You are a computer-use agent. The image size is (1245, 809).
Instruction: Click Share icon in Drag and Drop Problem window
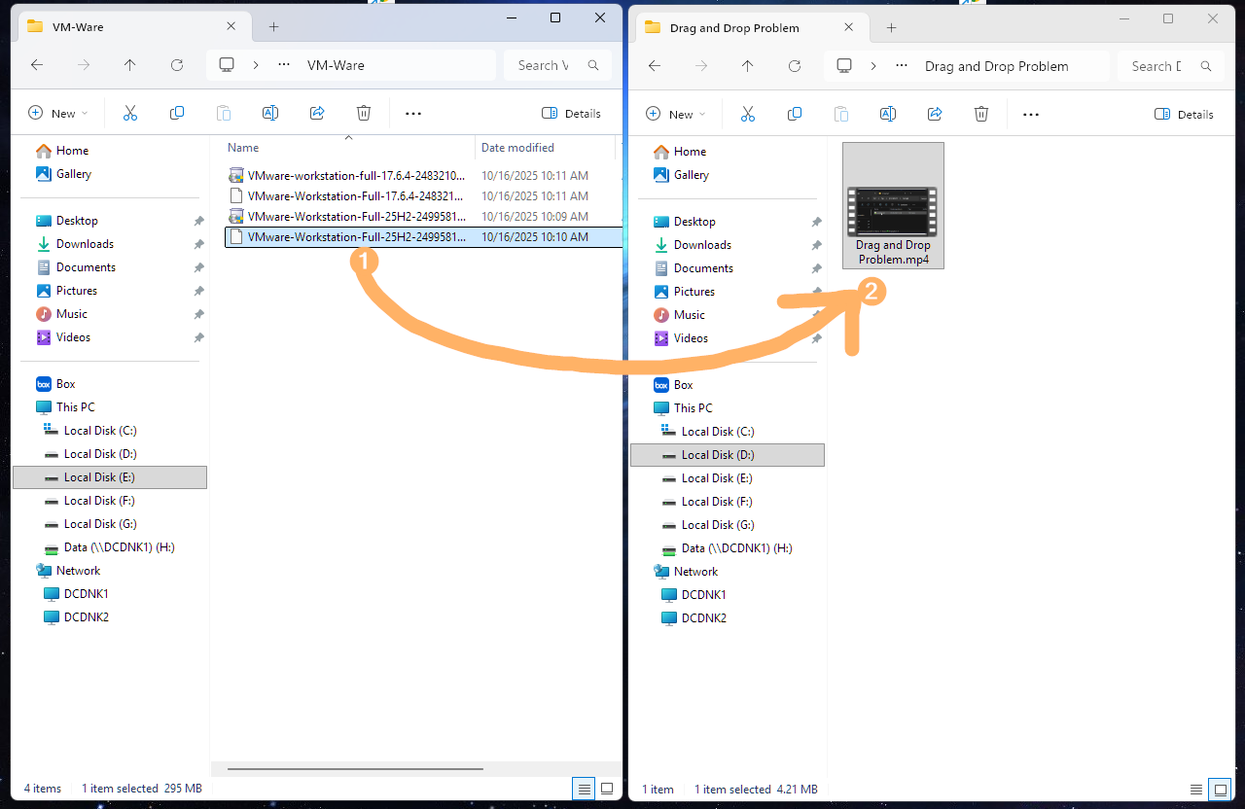click(x=935, y=114)
